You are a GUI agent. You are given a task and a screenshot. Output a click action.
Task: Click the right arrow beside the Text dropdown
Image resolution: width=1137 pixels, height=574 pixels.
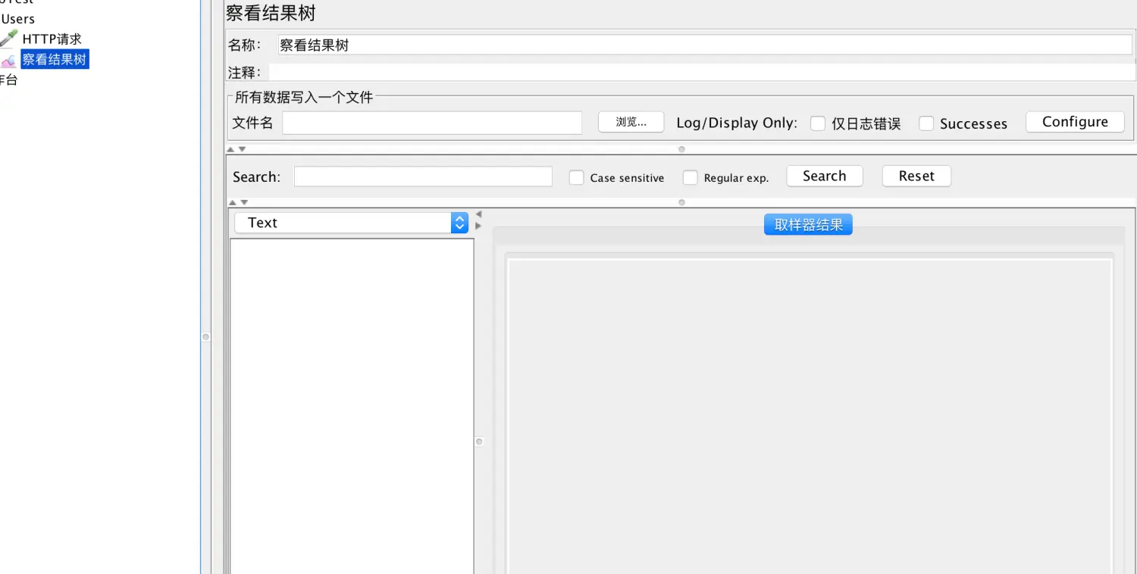tap(478, 226)
